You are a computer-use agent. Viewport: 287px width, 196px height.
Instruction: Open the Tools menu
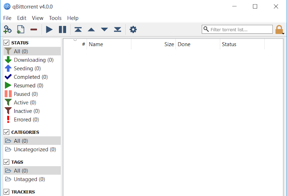55,18
